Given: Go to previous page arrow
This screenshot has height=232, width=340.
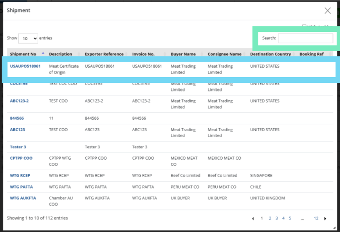Looking at the screenshot, I should coord(253,218).
